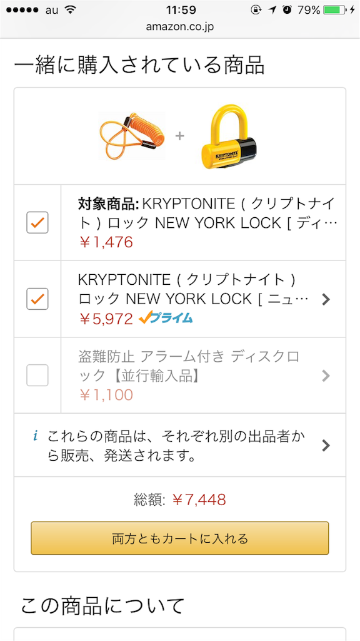Expand seller shipping notice chevron

coord(325,445)
